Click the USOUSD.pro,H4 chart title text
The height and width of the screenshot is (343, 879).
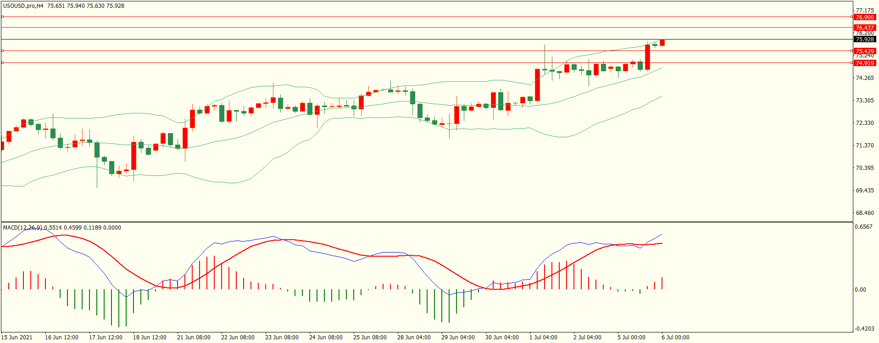tap(23, 6)
